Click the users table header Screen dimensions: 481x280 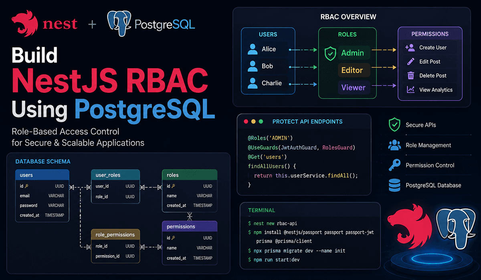(42, 175)
